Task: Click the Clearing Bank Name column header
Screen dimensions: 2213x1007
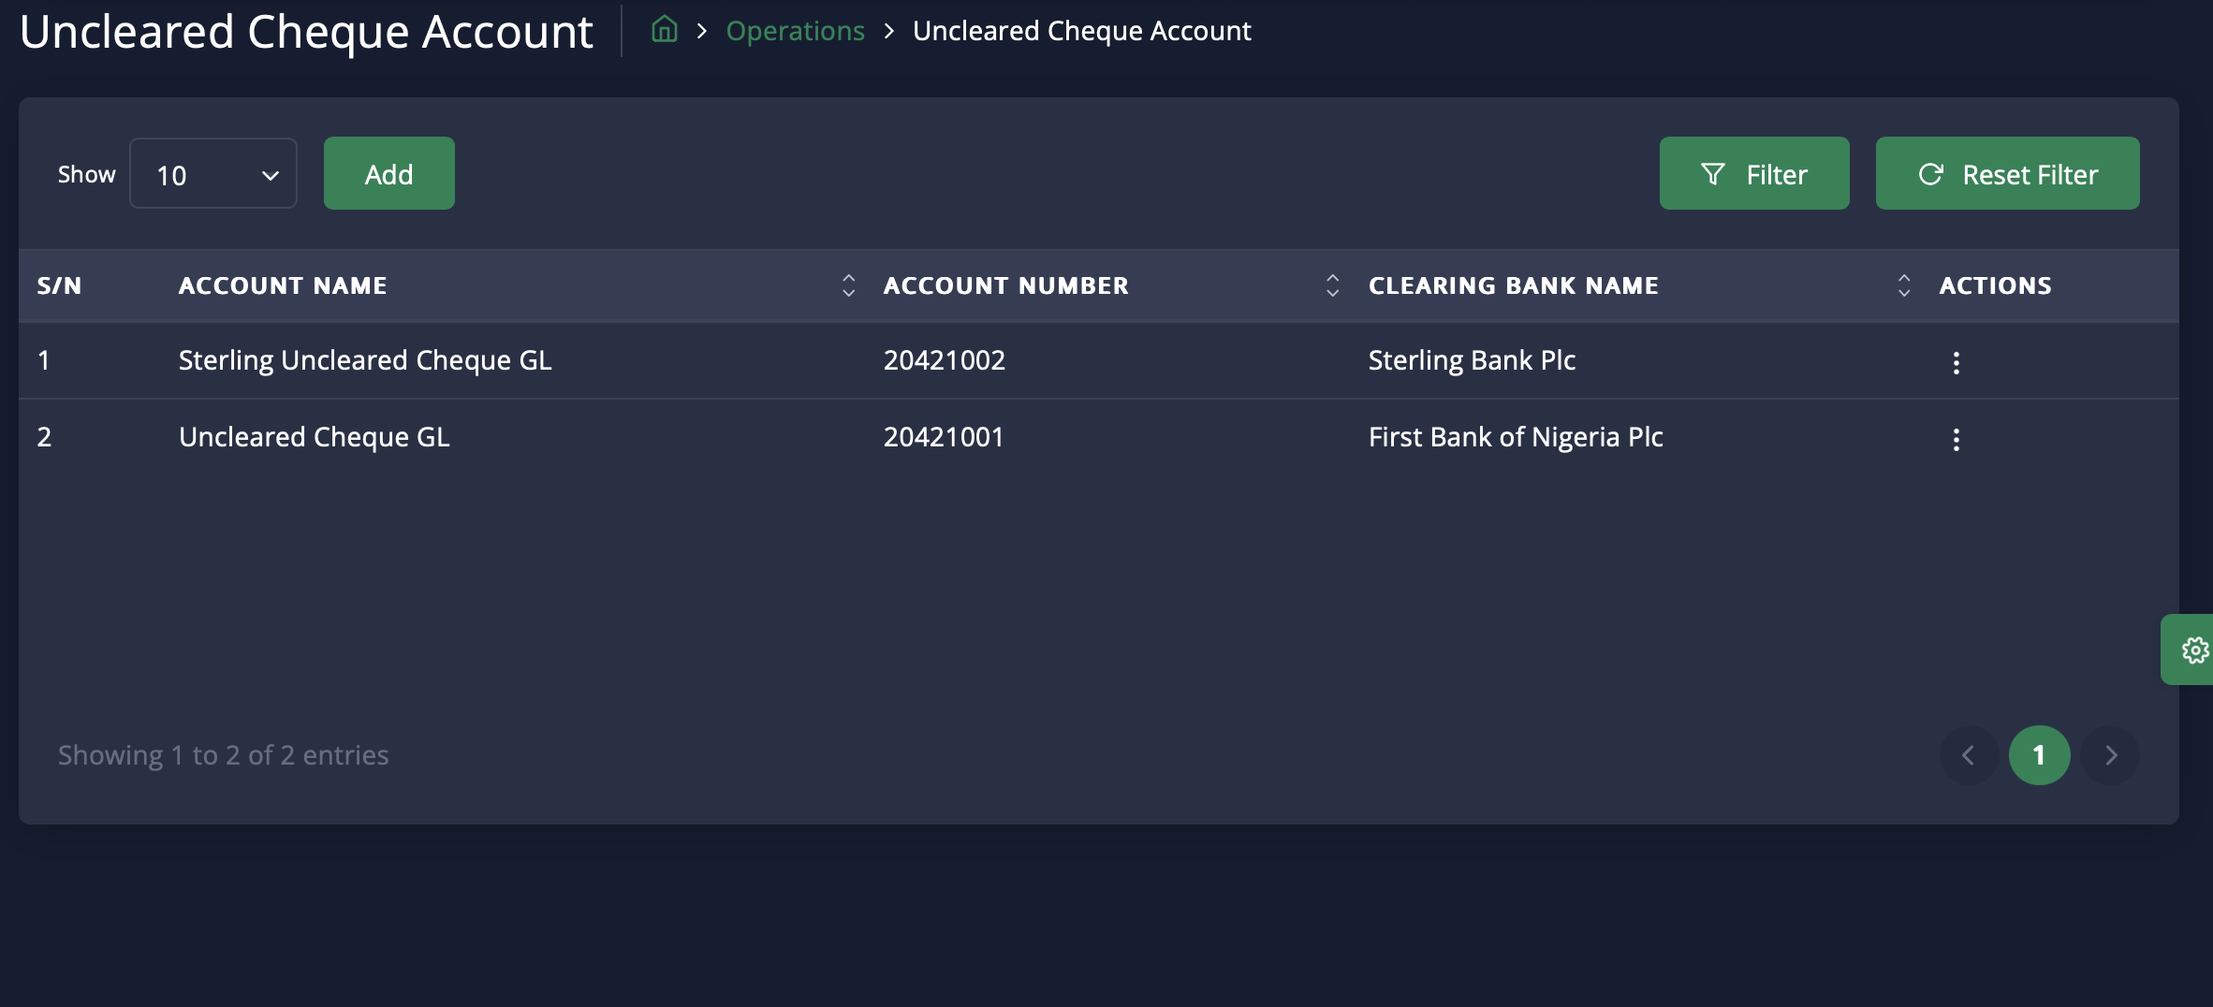Action: tap(1513, 285)
